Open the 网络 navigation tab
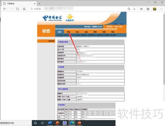Viewport: 165px width, 126px height. 68,32
